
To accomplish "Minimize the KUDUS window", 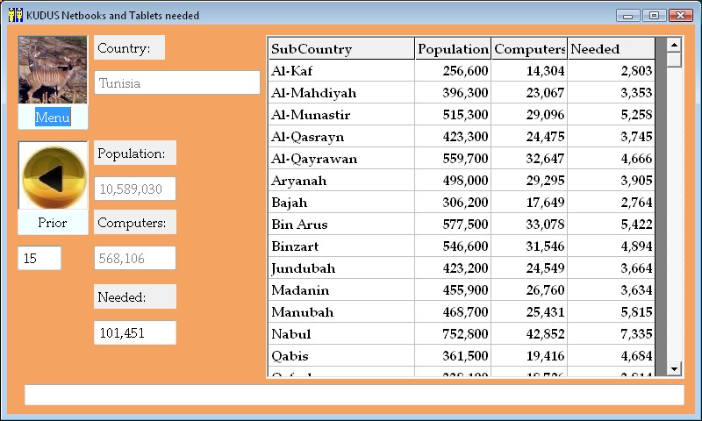I will [628, 15].
